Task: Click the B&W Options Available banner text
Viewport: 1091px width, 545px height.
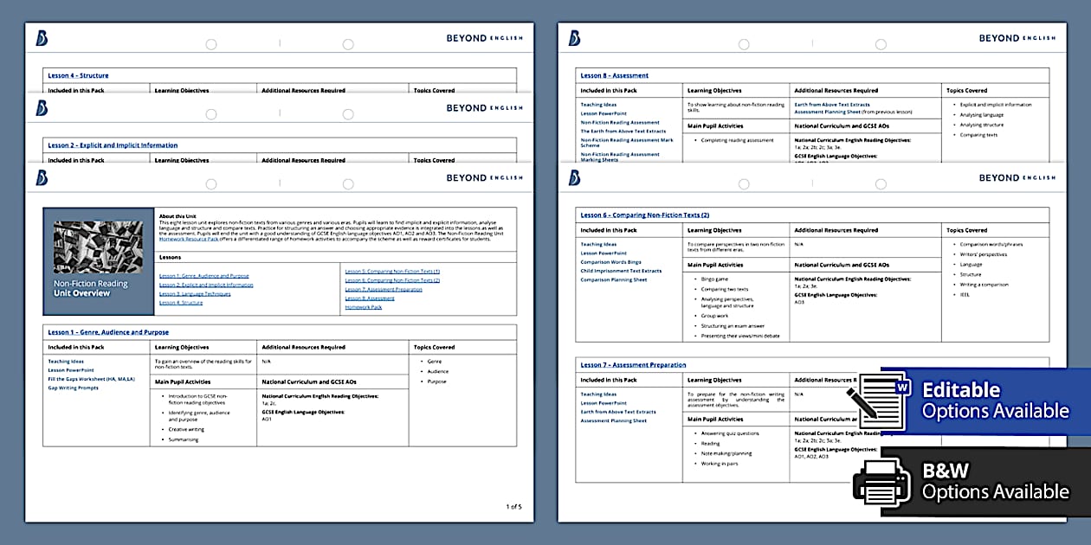Action: pyautogui.click(x=995, y=482)
